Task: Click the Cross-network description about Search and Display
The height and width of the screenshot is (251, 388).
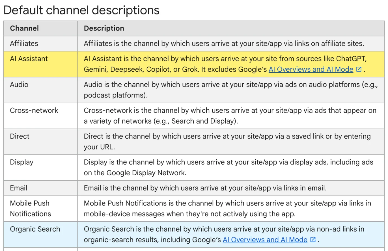Action: point(230,116)
